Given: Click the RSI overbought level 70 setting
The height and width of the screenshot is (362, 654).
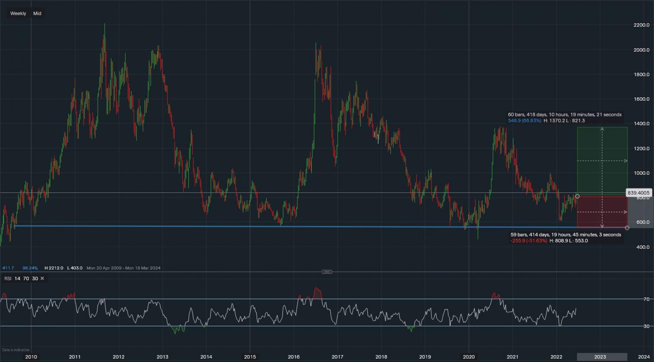Looking at the screenshot, I should (x=26, y=279).
